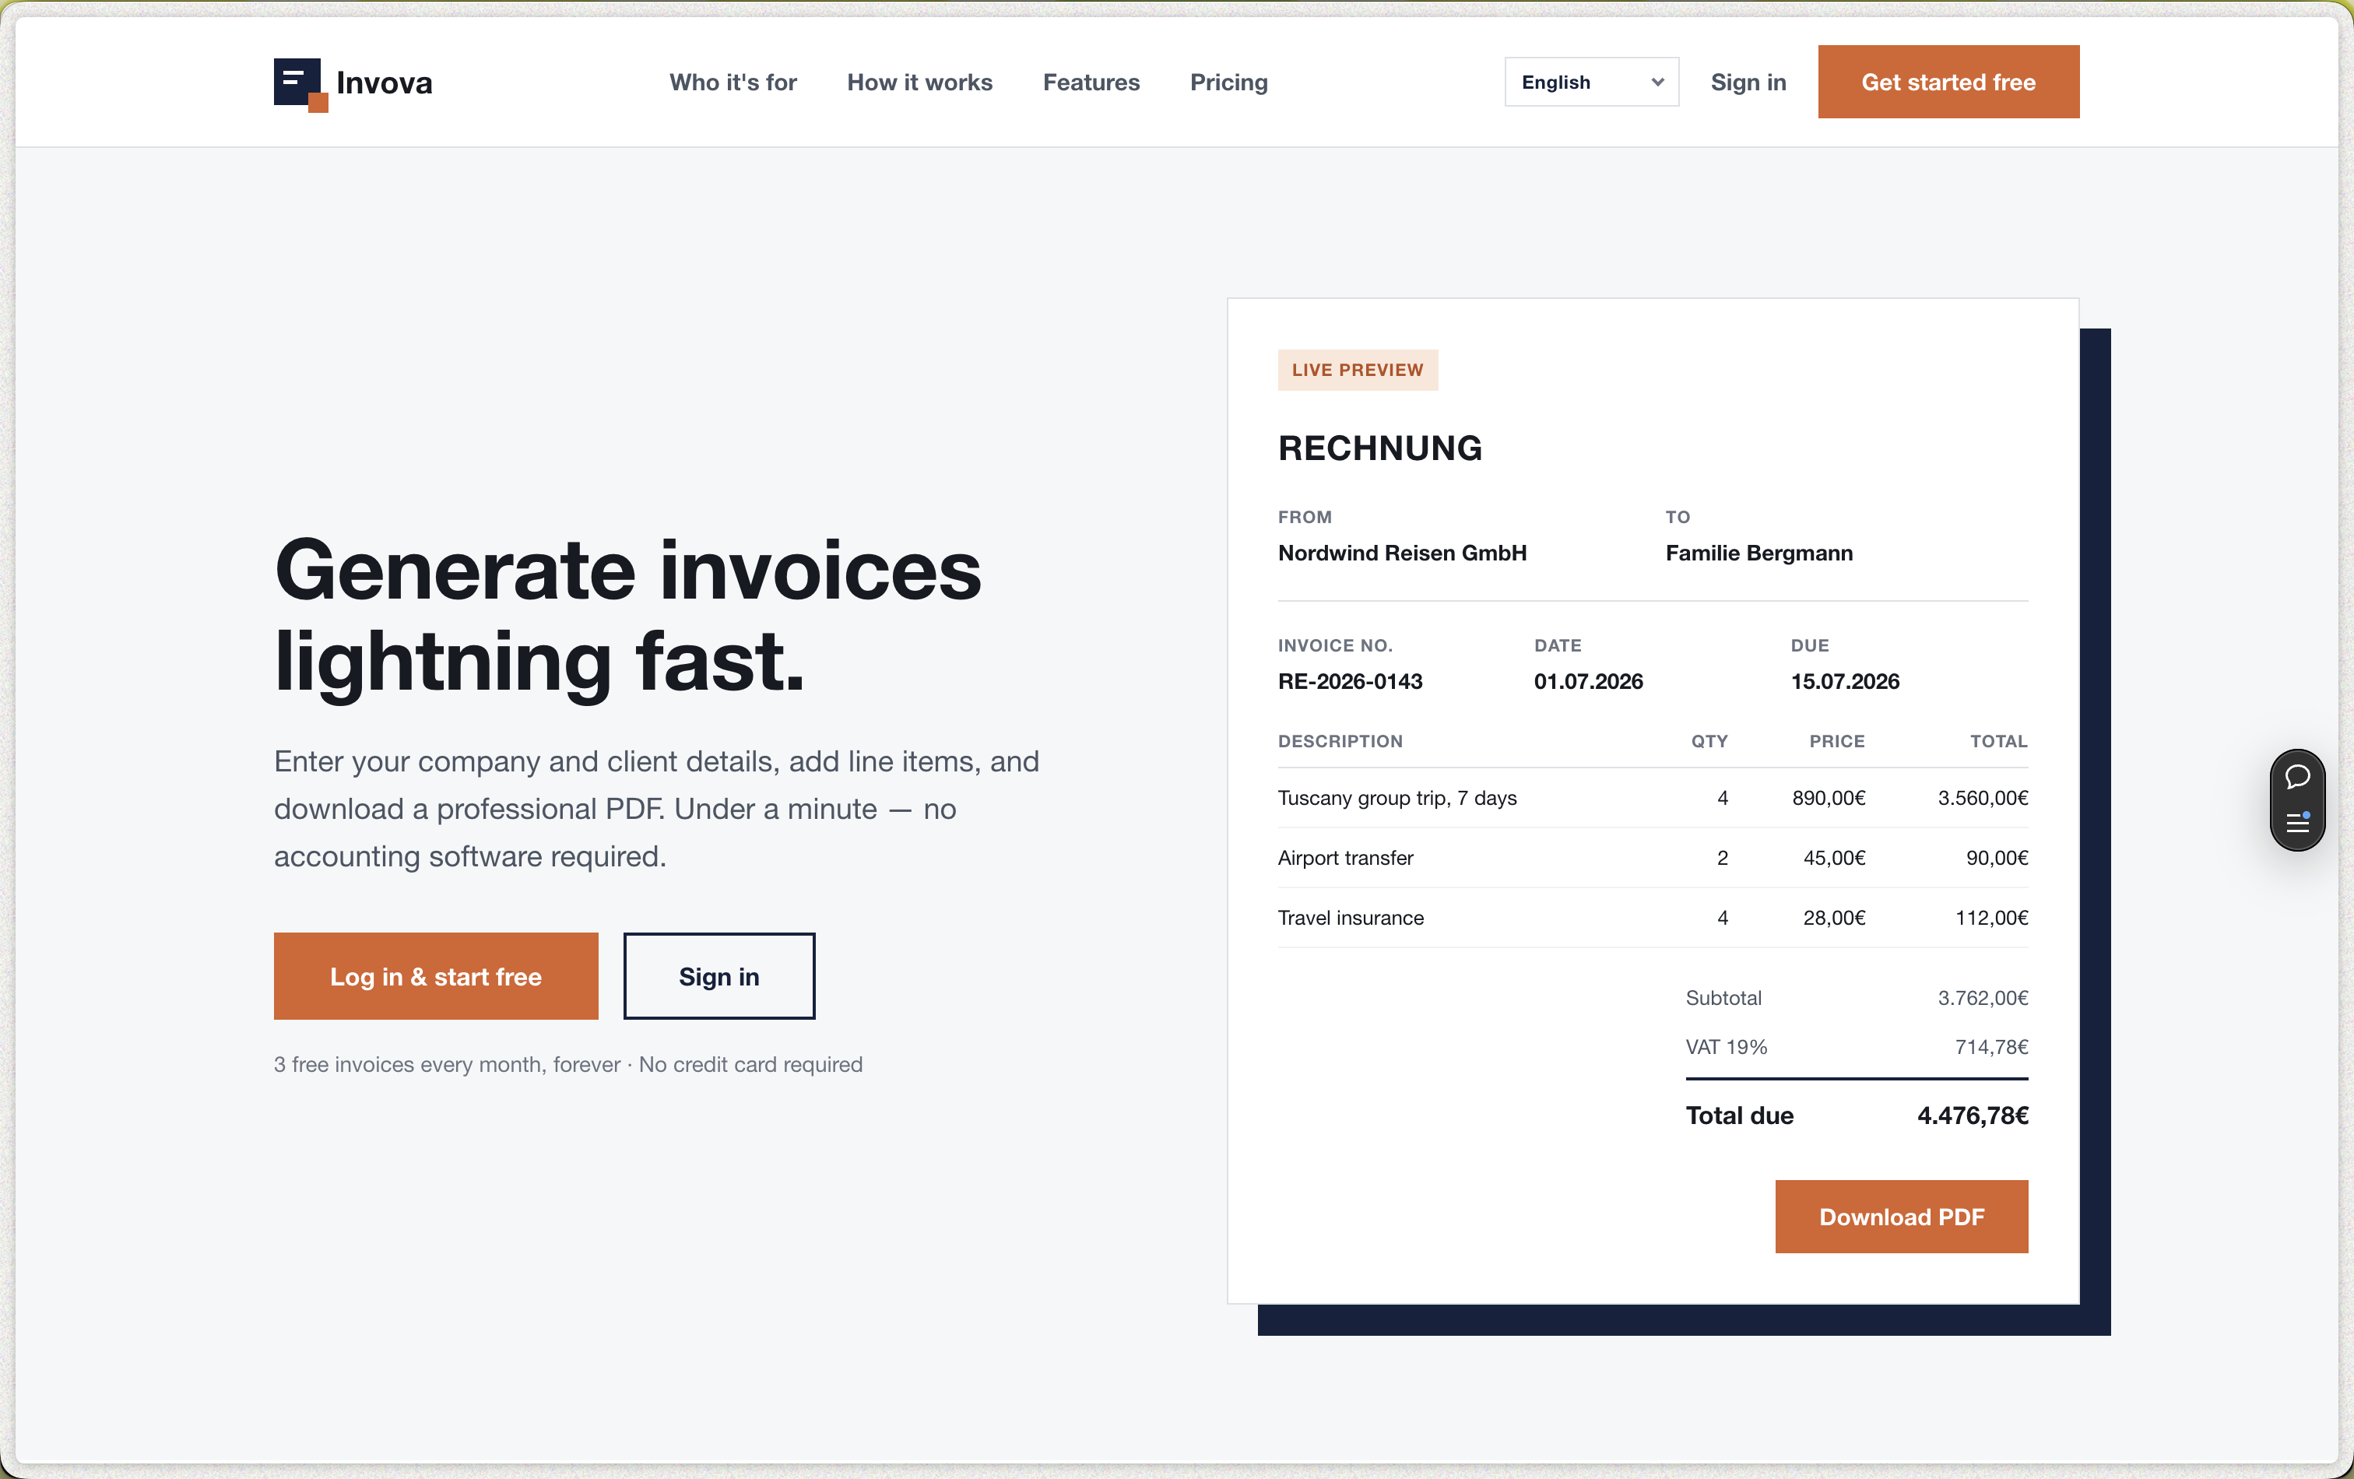Click the Total due label
This screenshot has height=1479, width=2354.
(1739, 1115)
